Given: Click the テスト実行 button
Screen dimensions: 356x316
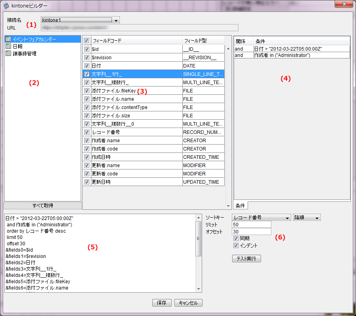Looking at the screenshot, I should point(246,259).
